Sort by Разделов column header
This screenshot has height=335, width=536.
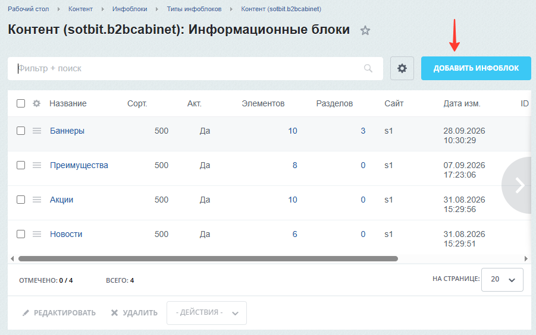click(x=334, y=103)
